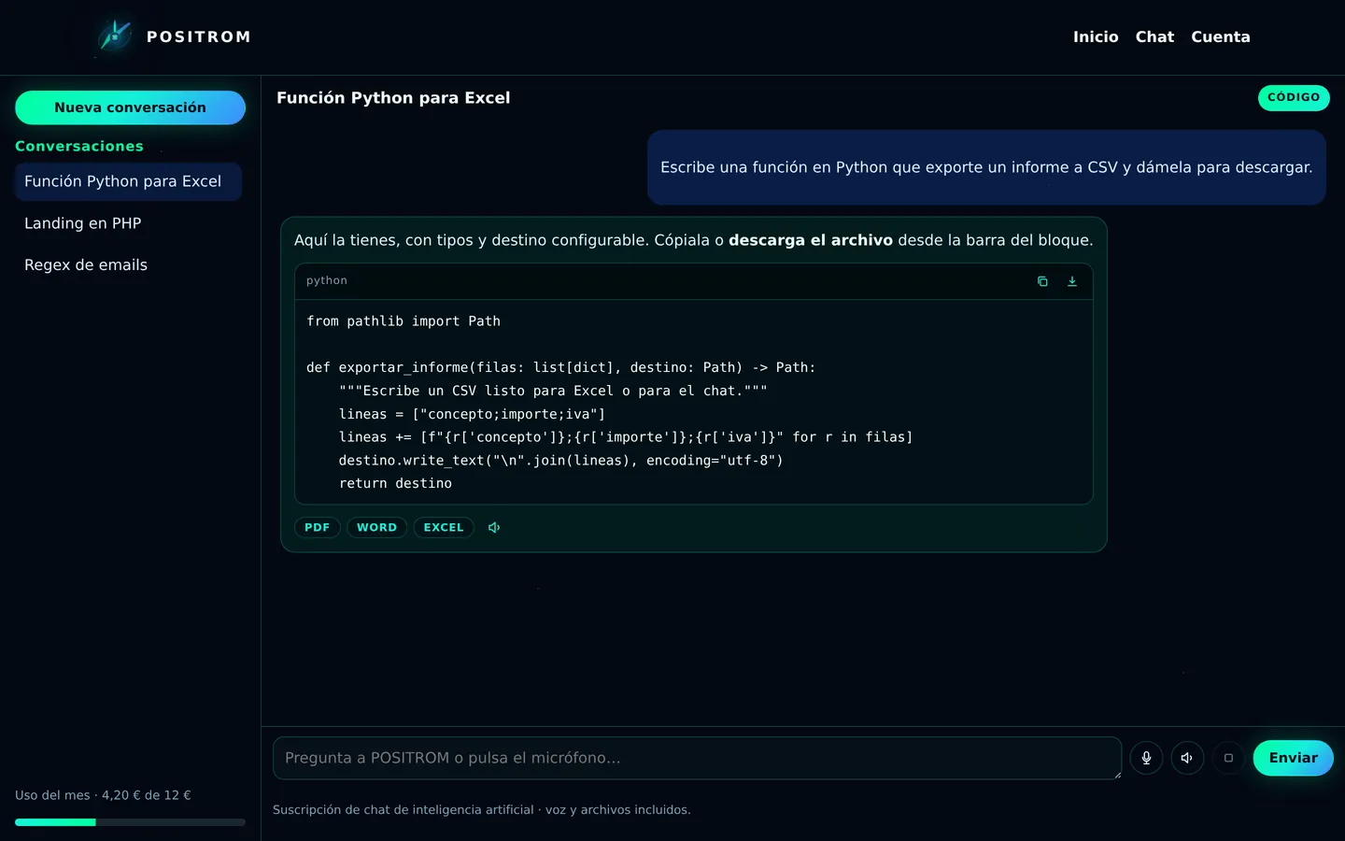Click the bold 'descarga el archivo' text
Screen dimensions: 1345x841
point(811,240)
